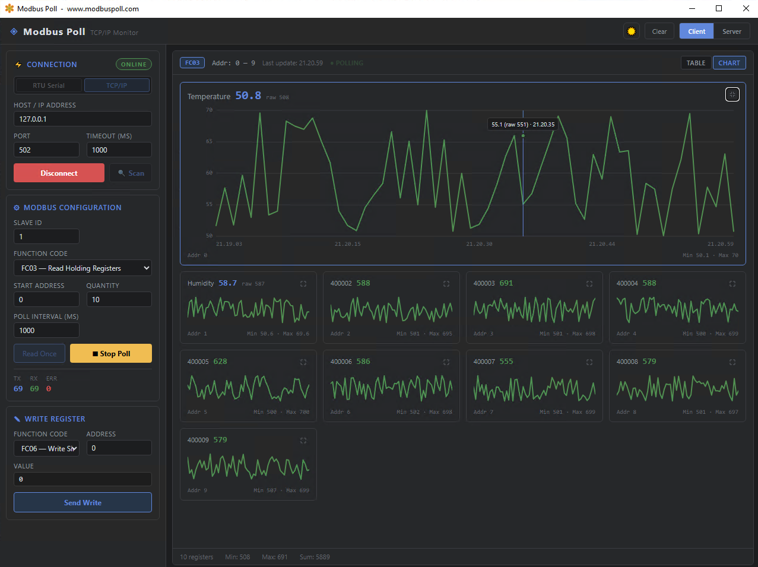
Task: Click the Scan button
Action: [131, 173]
